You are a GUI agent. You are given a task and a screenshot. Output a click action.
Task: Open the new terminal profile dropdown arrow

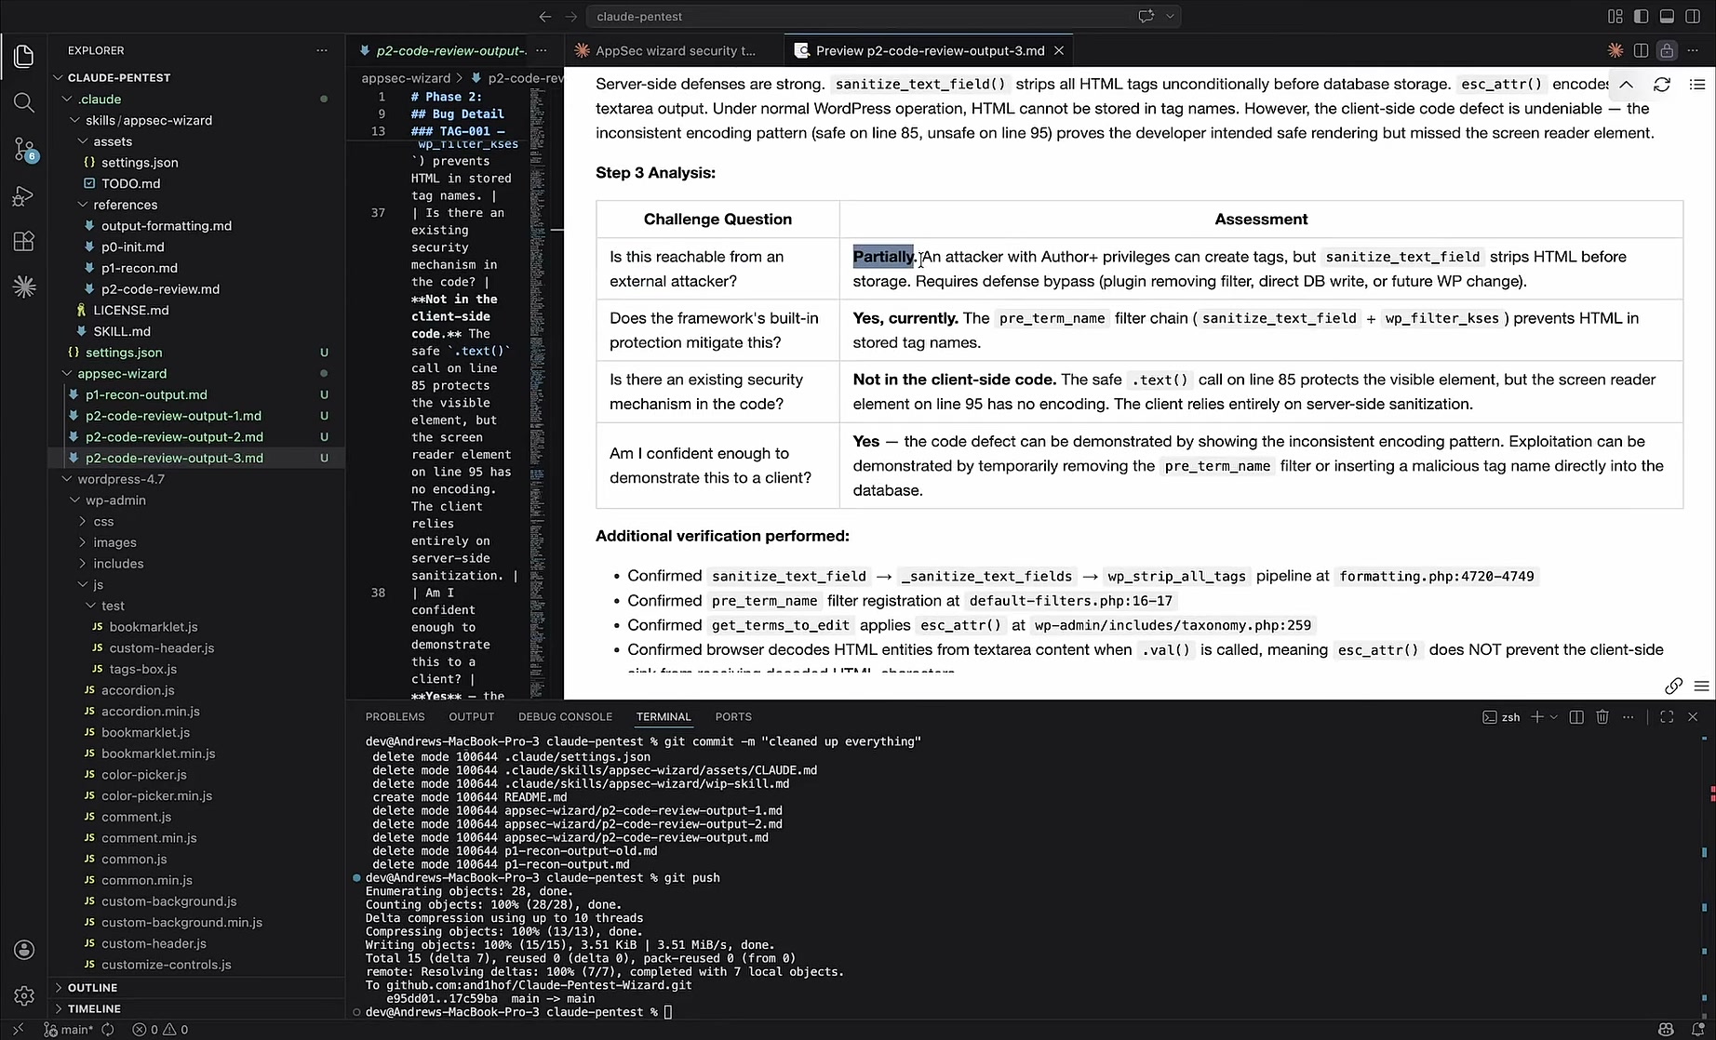click(1553, 716)
